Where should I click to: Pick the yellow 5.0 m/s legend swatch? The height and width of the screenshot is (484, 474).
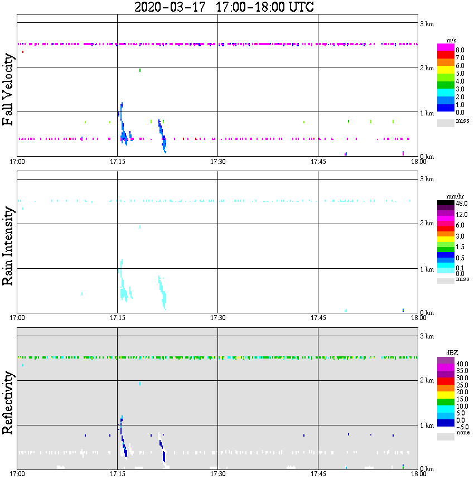[446, 70]
